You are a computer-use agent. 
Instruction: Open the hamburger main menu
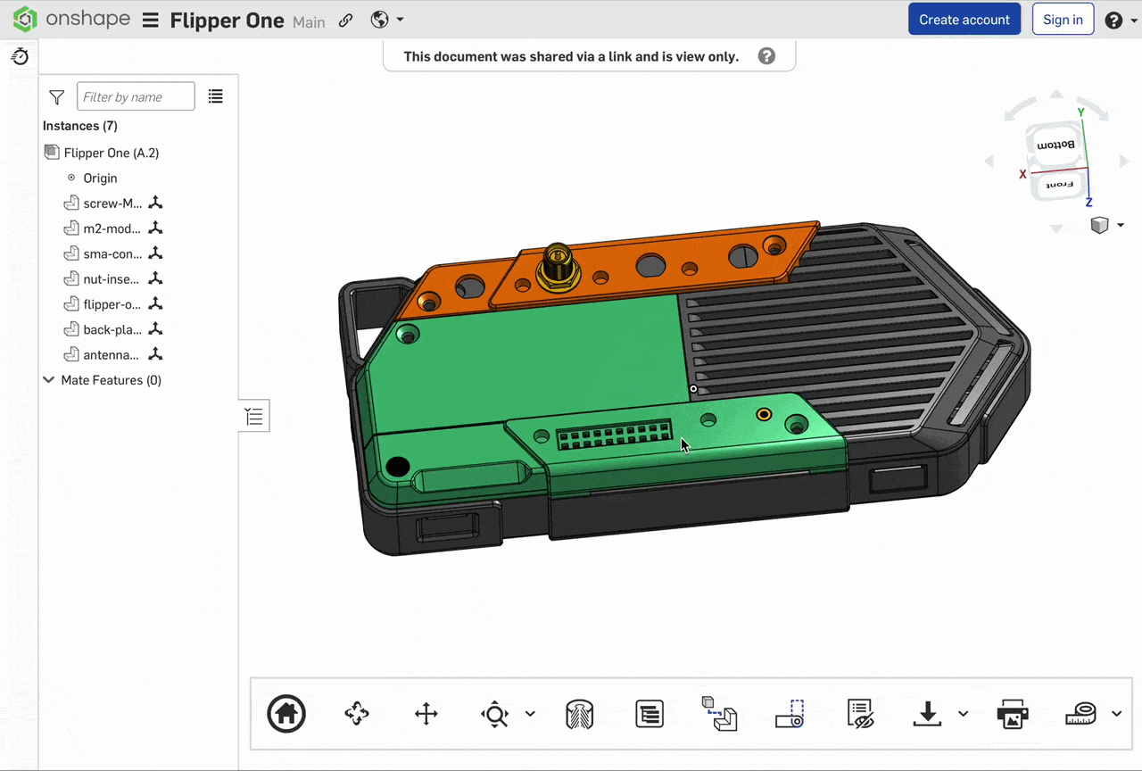pyautogui.click(x=151, y=21)
